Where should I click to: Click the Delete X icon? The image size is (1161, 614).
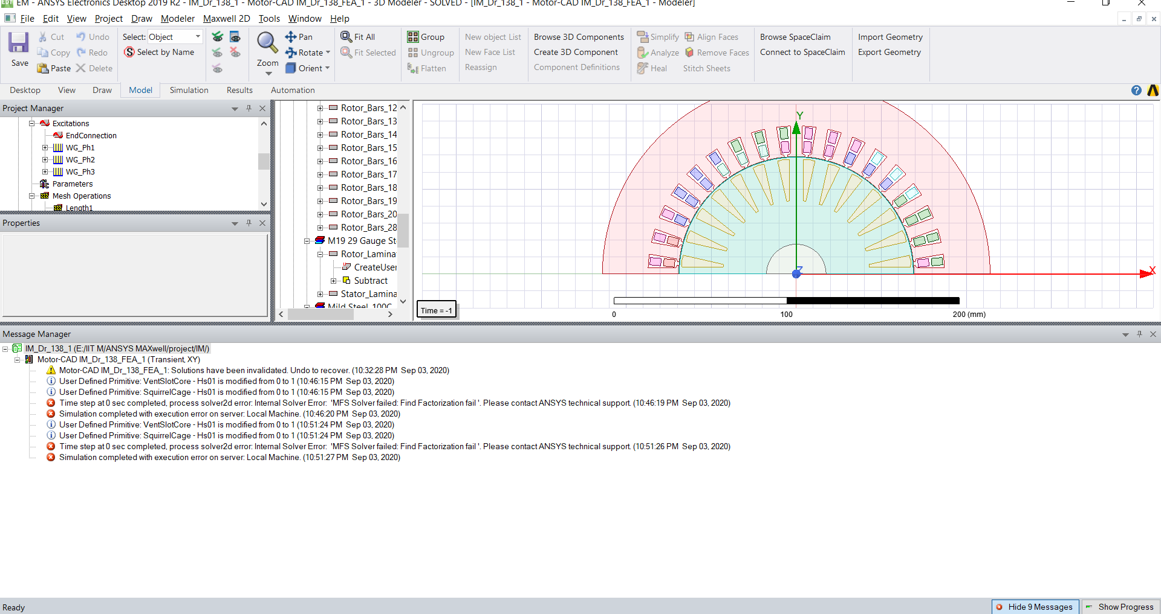coord(80,68)
